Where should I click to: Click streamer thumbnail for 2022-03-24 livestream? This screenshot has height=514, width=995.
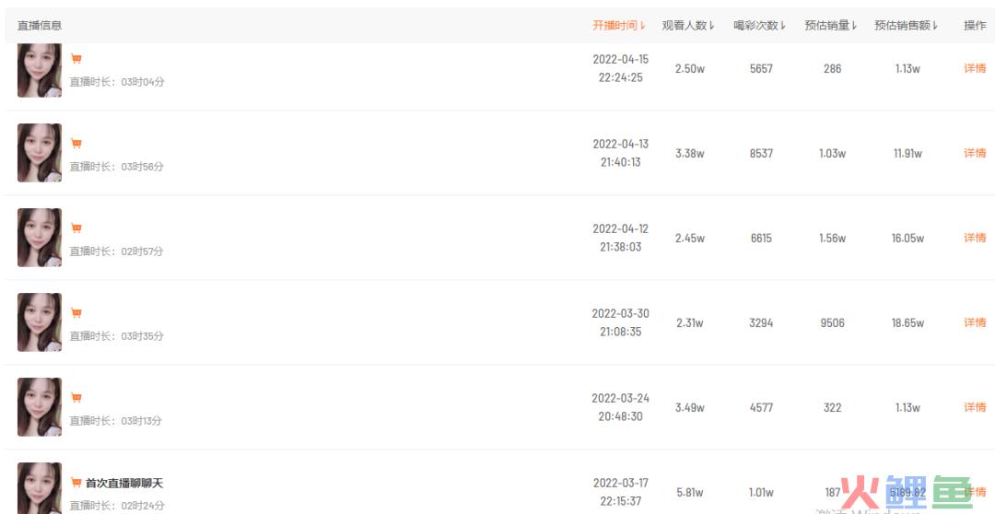pyautogui.click(x=40, y=407)
